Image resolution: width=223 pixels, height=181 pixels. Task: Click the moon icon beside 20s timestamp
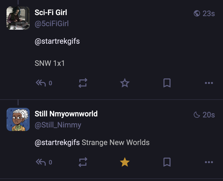click(x=197, y=115)
